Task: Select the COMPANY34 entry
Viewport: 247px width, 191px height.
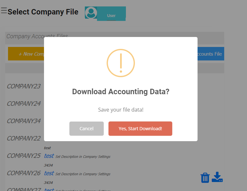Action: (x=24, y=121)
